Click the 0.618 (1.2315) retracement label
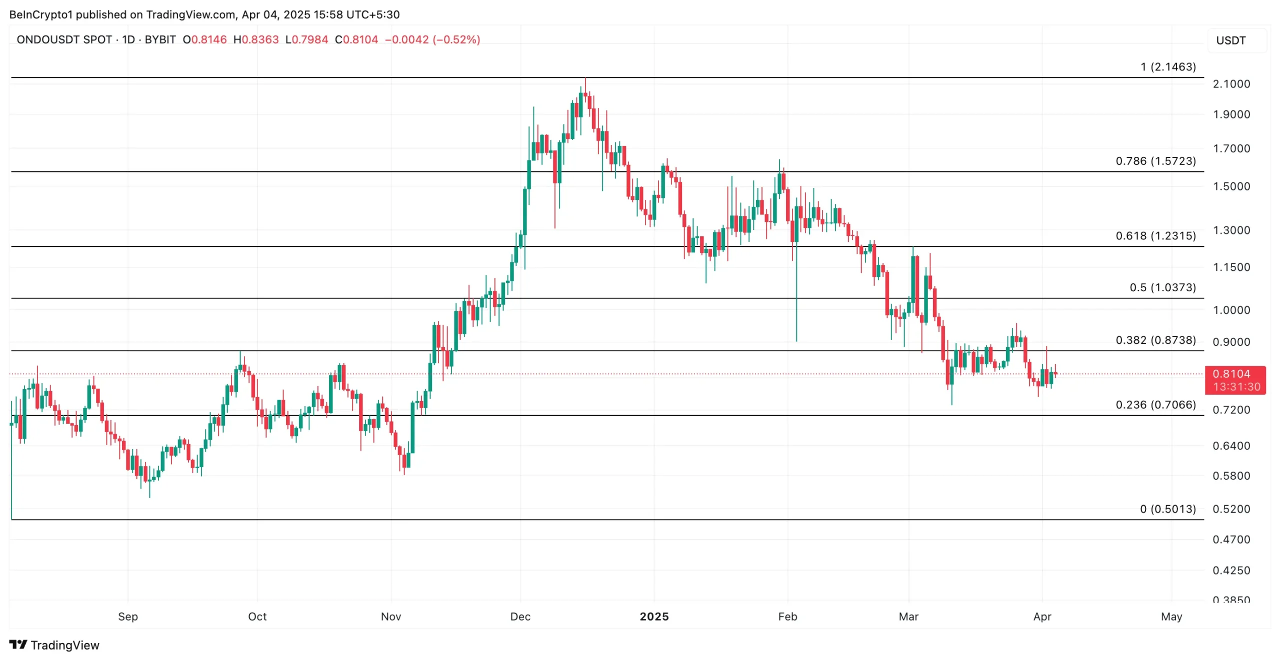The height and width of the screenshot is (661, 1280). click(x=1155, y=236)
